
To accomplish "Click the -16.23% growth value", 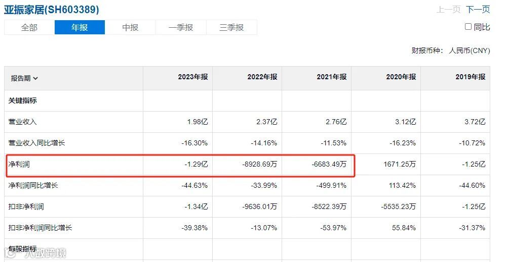I will [403, 143].
